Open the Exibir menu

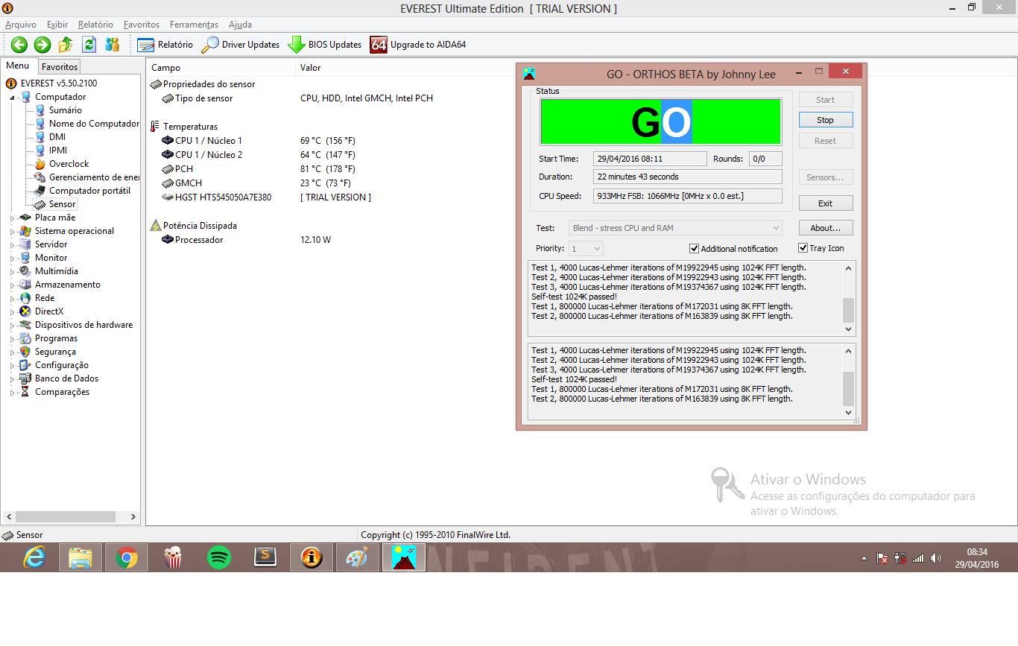[x=57, y=25]
